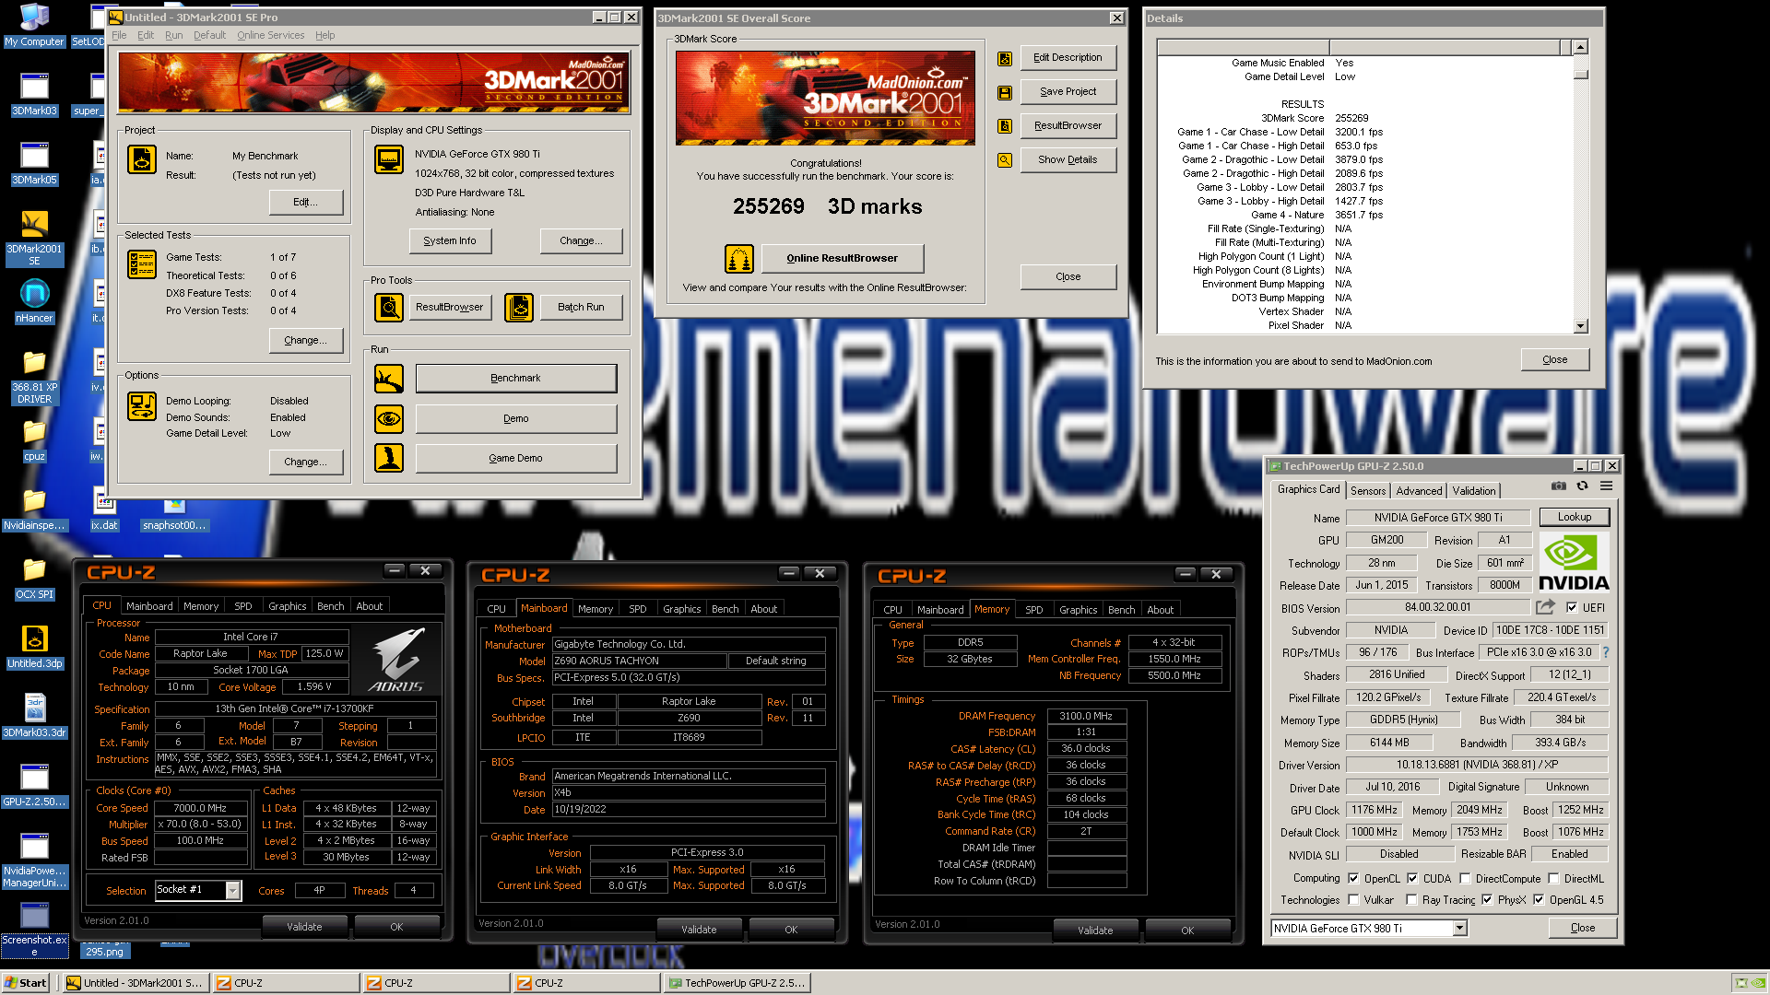Toggle the Ray Tracing checkbox
The width and height of the screenshot is (1770, 995).
[1411, 900]
